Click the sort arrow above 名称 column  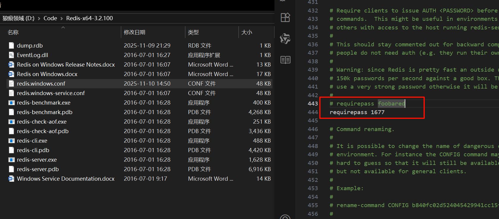pyautogui.click(x=63, y=27)
